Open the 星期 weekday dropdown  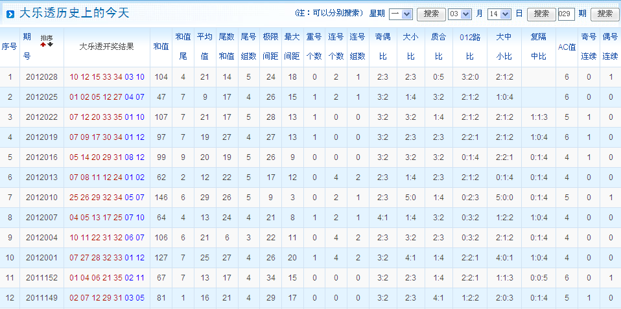pyautogui.click(x=401, y=14)
